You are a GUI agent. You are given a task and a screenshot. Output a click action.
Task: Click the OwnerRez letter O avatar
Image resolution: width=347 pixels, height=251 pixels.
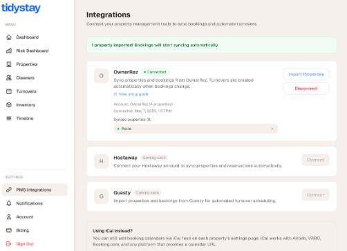[x=101, y=75]
